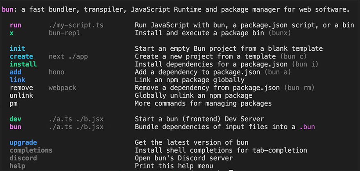
Task: Click 'More commands for managing packages' description
Action: coord(203,103)
